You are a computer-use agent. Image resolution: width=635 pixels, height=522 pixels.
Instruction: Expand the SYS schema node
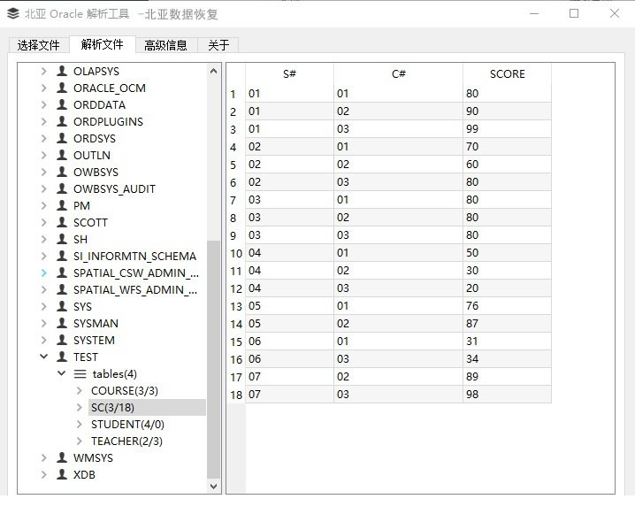coord(43,306)
